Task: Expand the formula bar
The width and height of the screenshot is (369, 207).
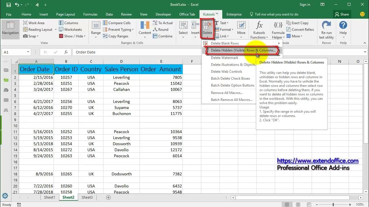Action: [366, 52]
